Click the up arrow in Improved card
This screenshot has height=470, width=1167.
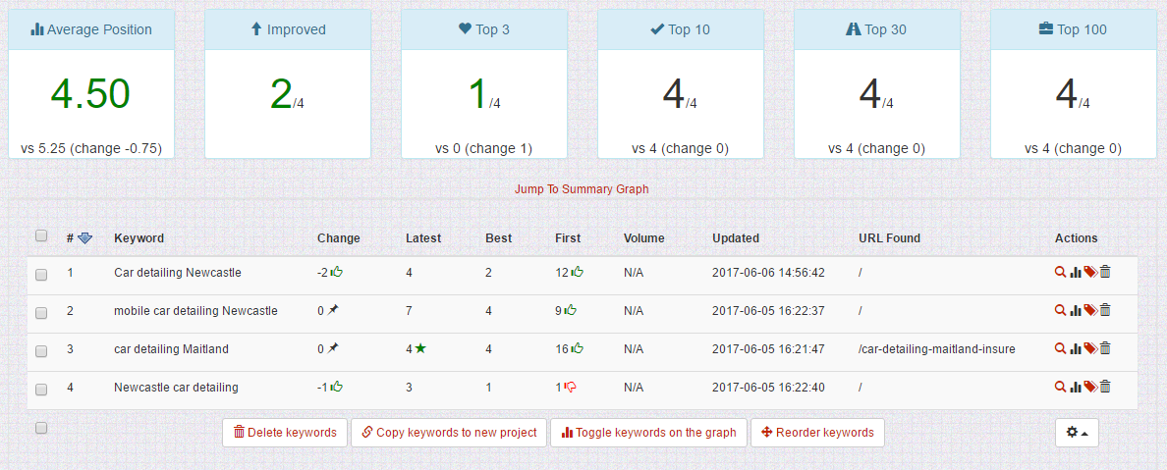pyautogui.click(x=256, y=29)
